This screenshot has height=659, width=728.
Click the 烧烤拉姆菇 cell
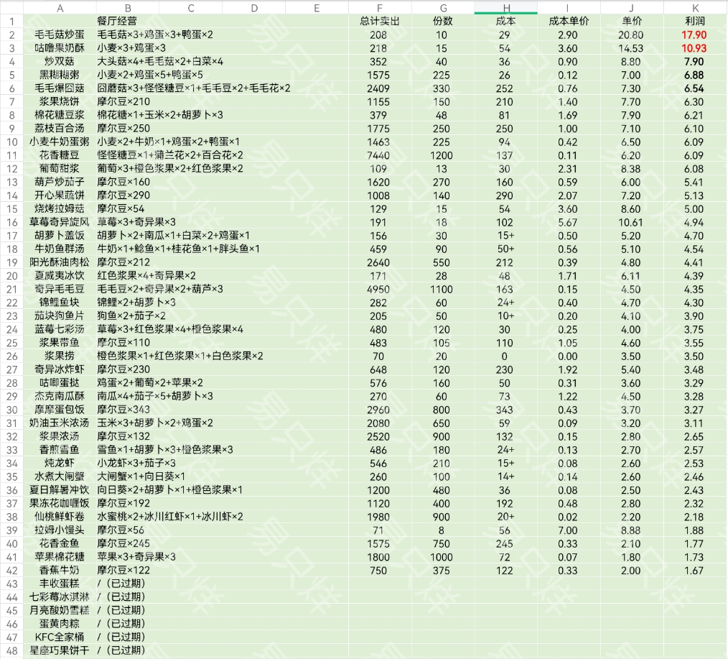[60, 209]
